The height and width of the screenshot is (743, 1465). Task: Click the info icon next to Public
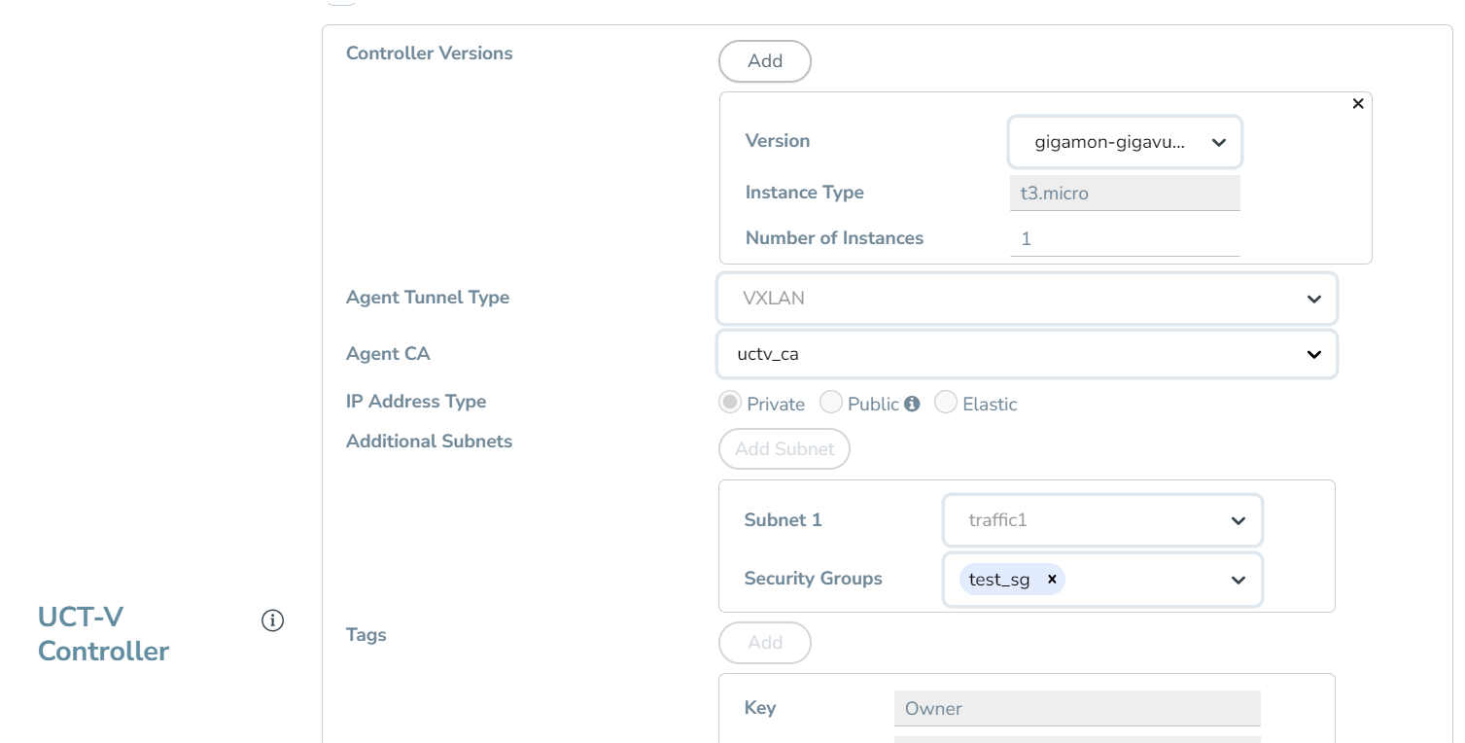912,404
